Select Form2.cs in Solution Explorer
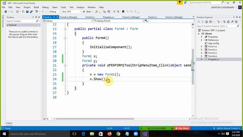The image size is (243, 137). 213,50
